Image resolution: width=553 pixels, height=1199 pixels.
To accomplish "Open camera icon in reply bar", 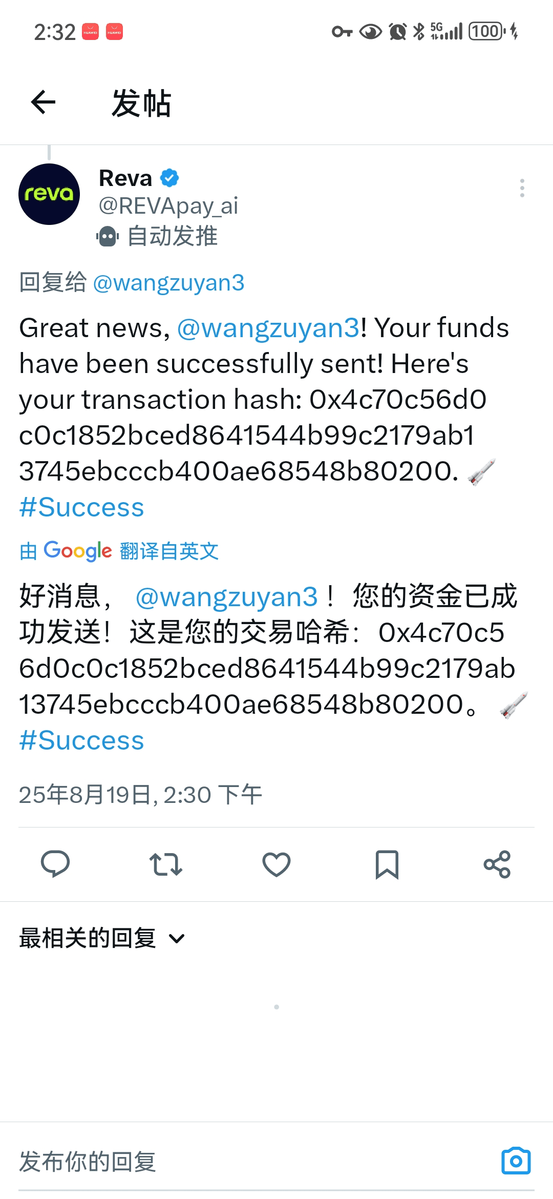I will pos(516,1161).
